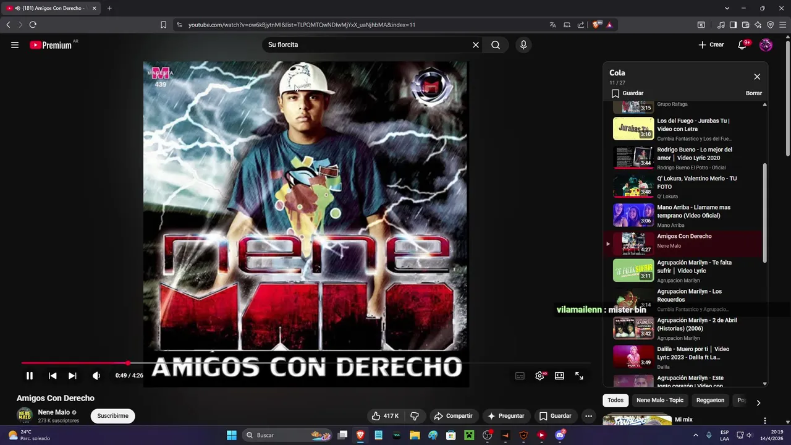
Task: Open the notifications bell
Action: (743, 44)
